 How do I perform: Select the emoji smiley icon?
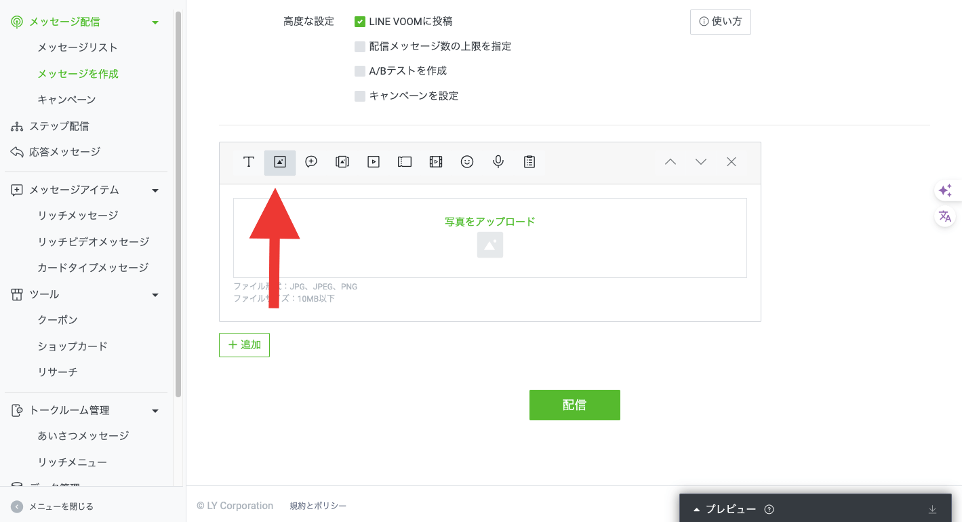[467, 162]
